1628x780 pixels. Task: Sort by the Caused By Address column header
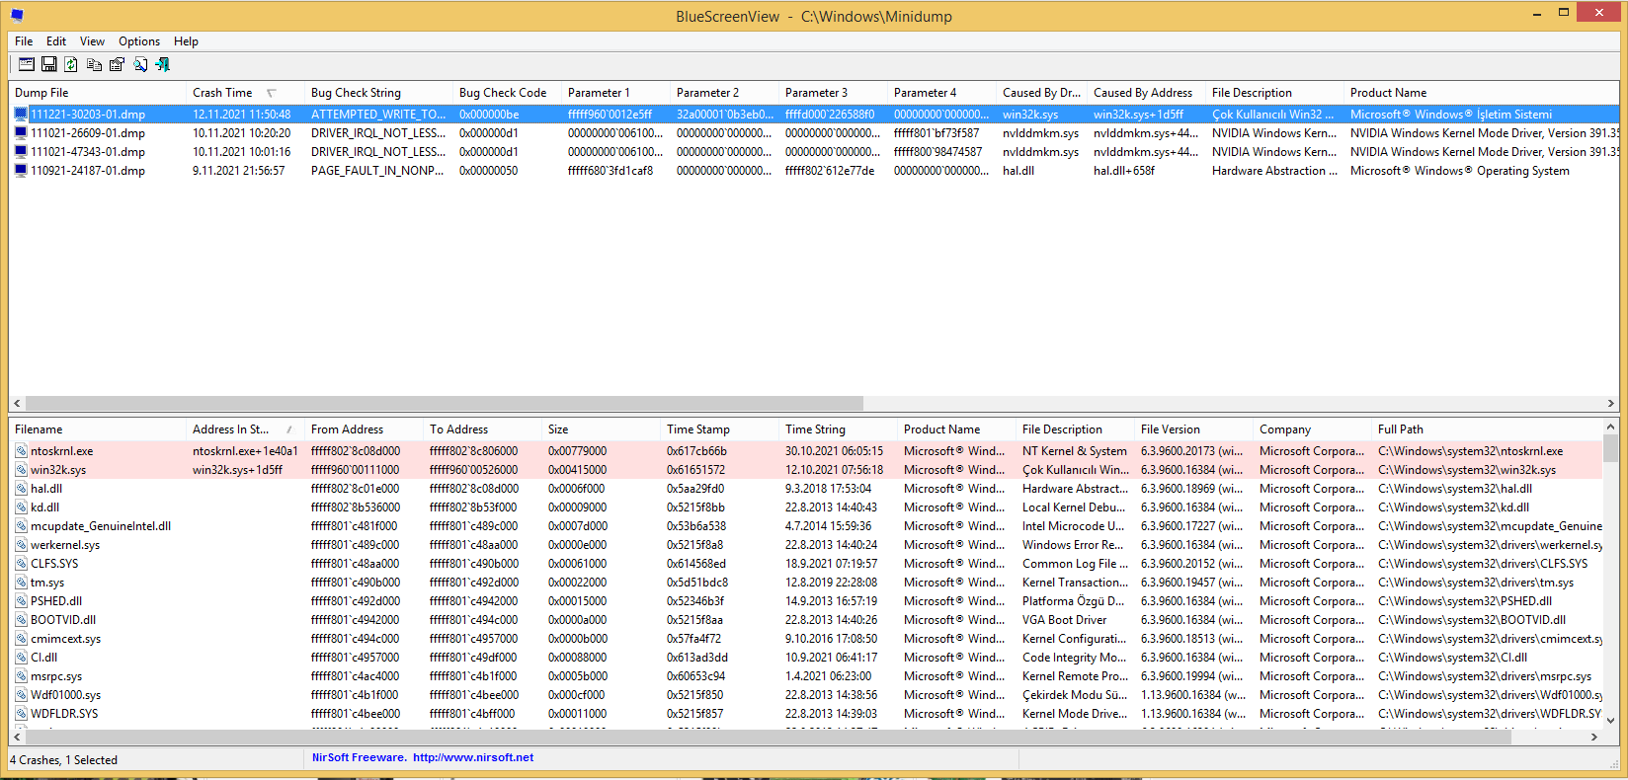point(1146,93)
